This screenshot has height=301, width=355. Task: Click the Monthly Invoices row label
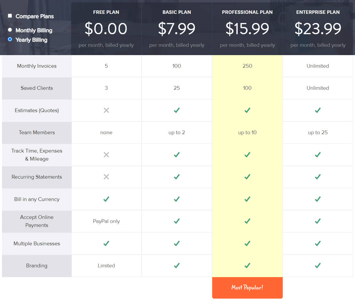[x=37, y=66]
